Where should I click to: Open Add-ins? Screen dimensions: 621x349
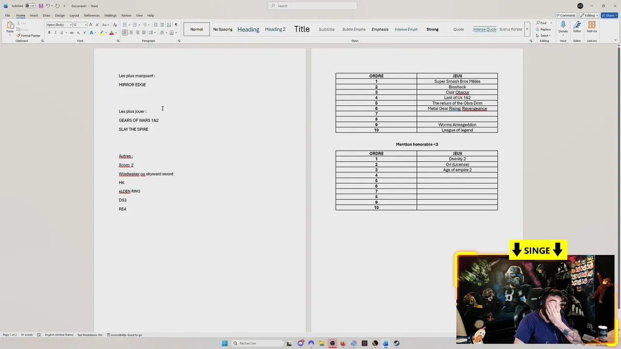(x=591, y=27)
